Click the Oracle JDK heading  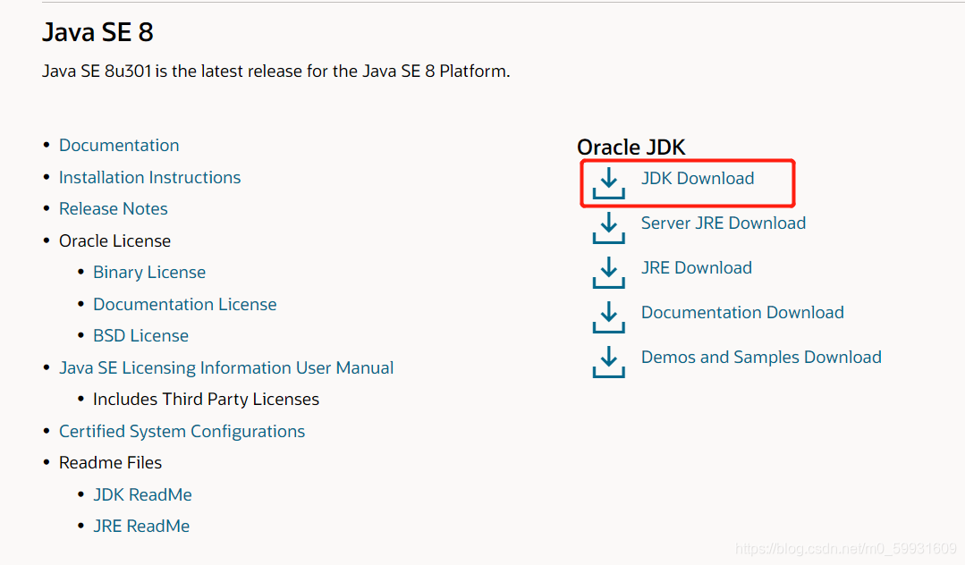(631, 148)
